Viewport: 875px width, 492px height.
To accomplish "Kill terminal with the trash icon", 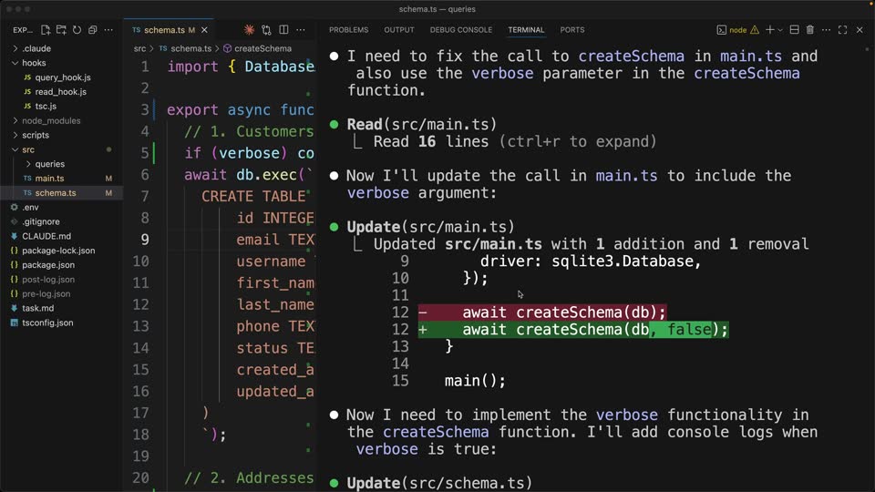I will (x=809, y=30).
